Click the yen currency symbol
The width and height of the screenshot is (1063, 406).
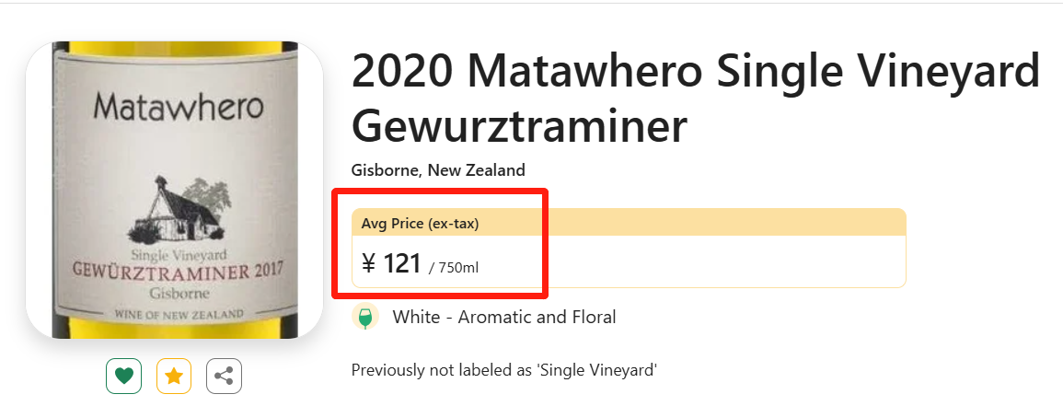pos(369,265)
